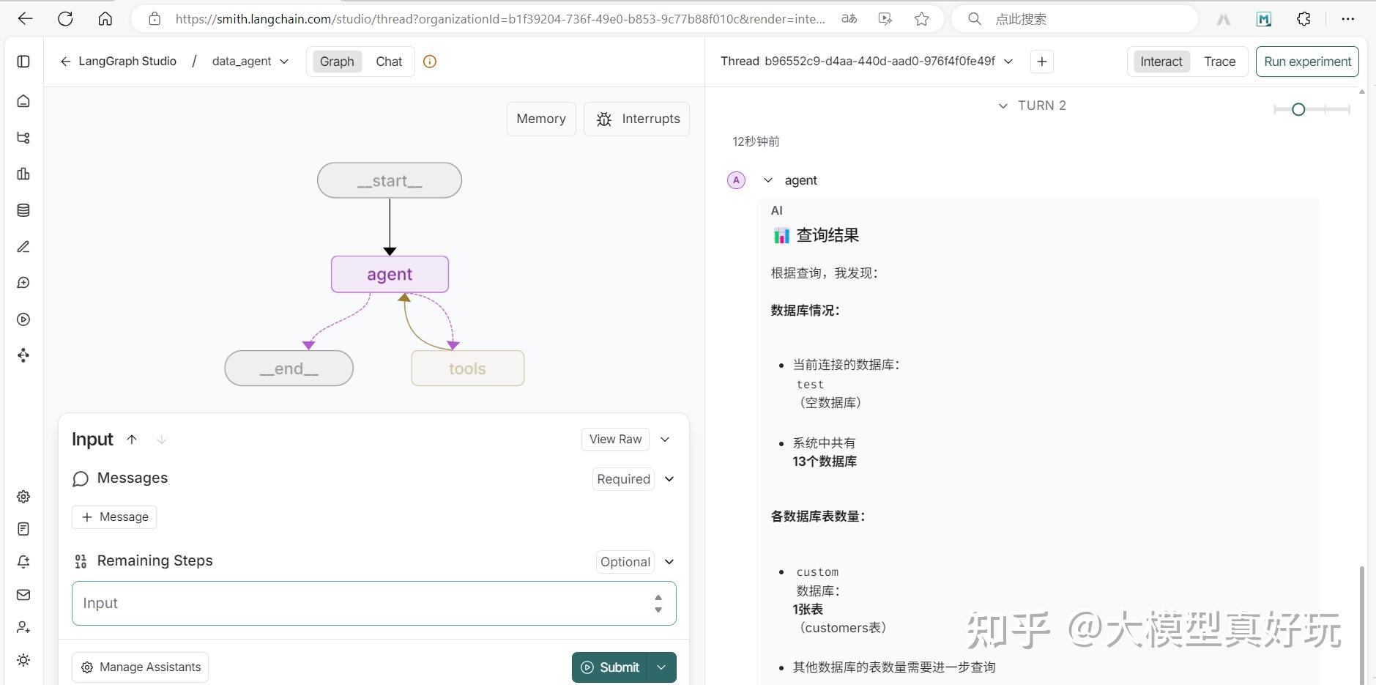The width and height of the screenshot is (1376, 685).
Task: Expand the Remaining Steps section
Action: [x=667, y=561]
